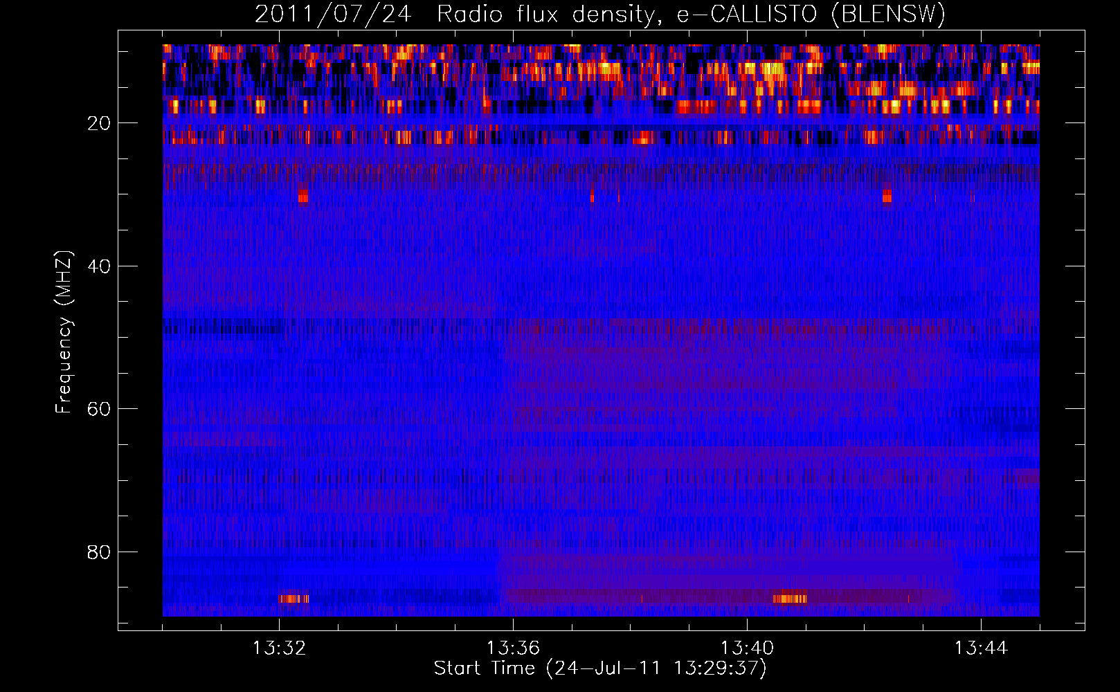Click the 40 frequency tick label
1120x692 pixels.
coord(100,266)
